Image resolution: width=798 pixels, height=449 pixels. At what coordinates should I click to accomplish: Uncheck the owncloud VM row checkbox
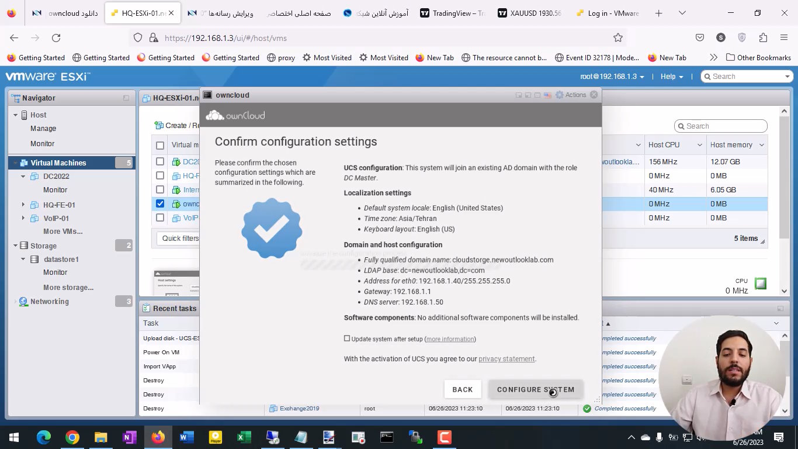(160, 203)
